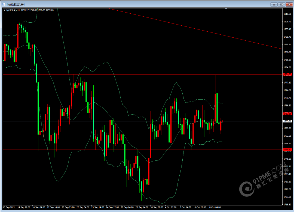
Task: Click the 1741.30 price scale value
Action: 287,159
